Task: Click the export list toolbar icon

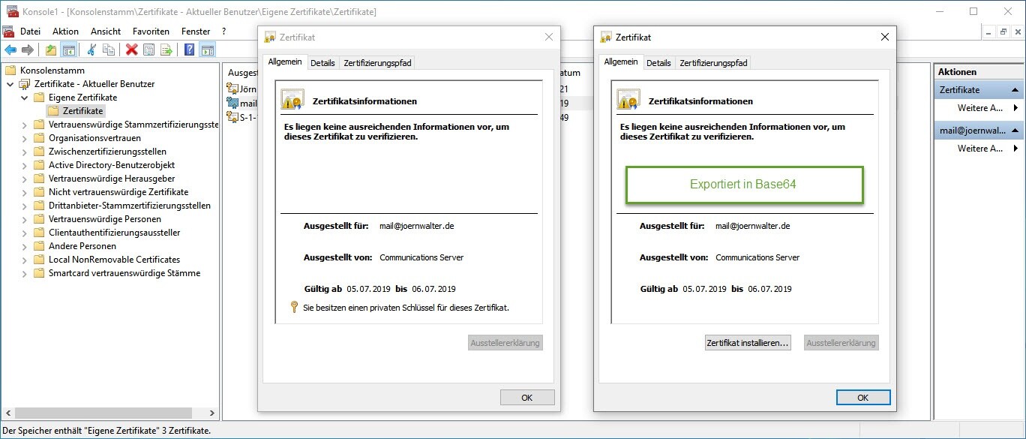Action: pyautogui.click(x=166, y=50)
